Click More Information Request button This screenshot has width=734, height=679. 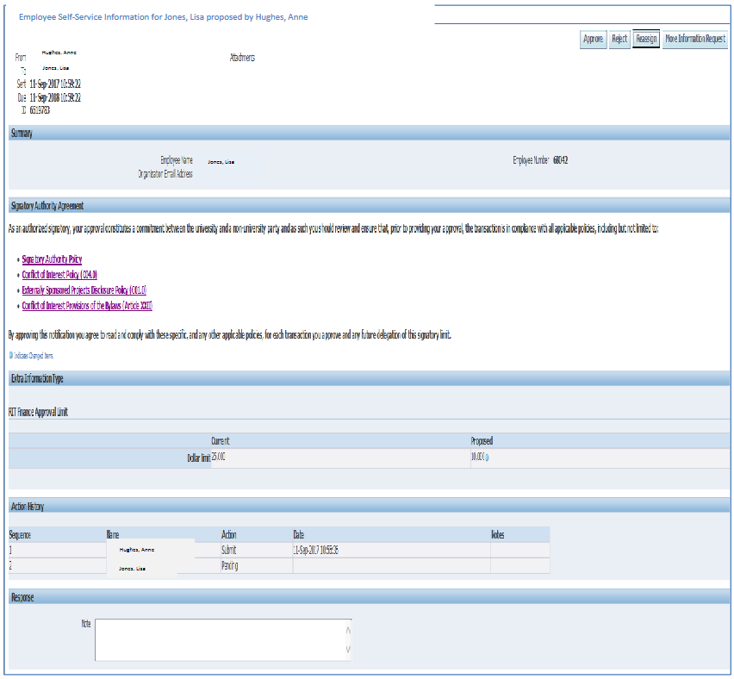coord(695,40)
